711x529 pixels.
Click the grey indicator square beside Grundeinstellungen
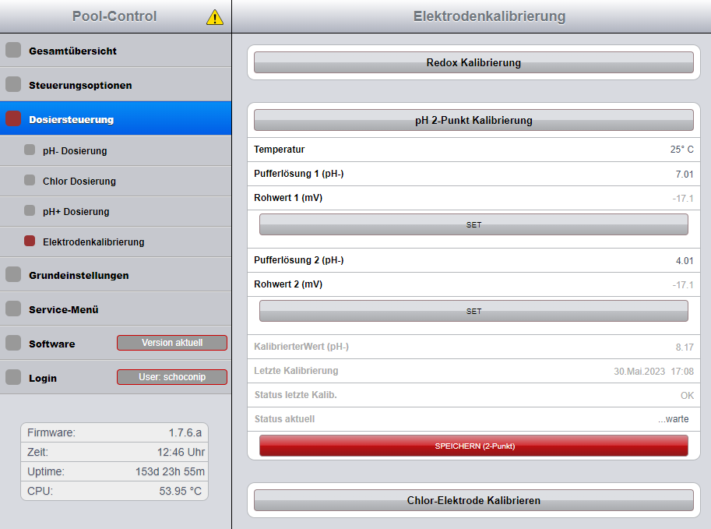13,274
